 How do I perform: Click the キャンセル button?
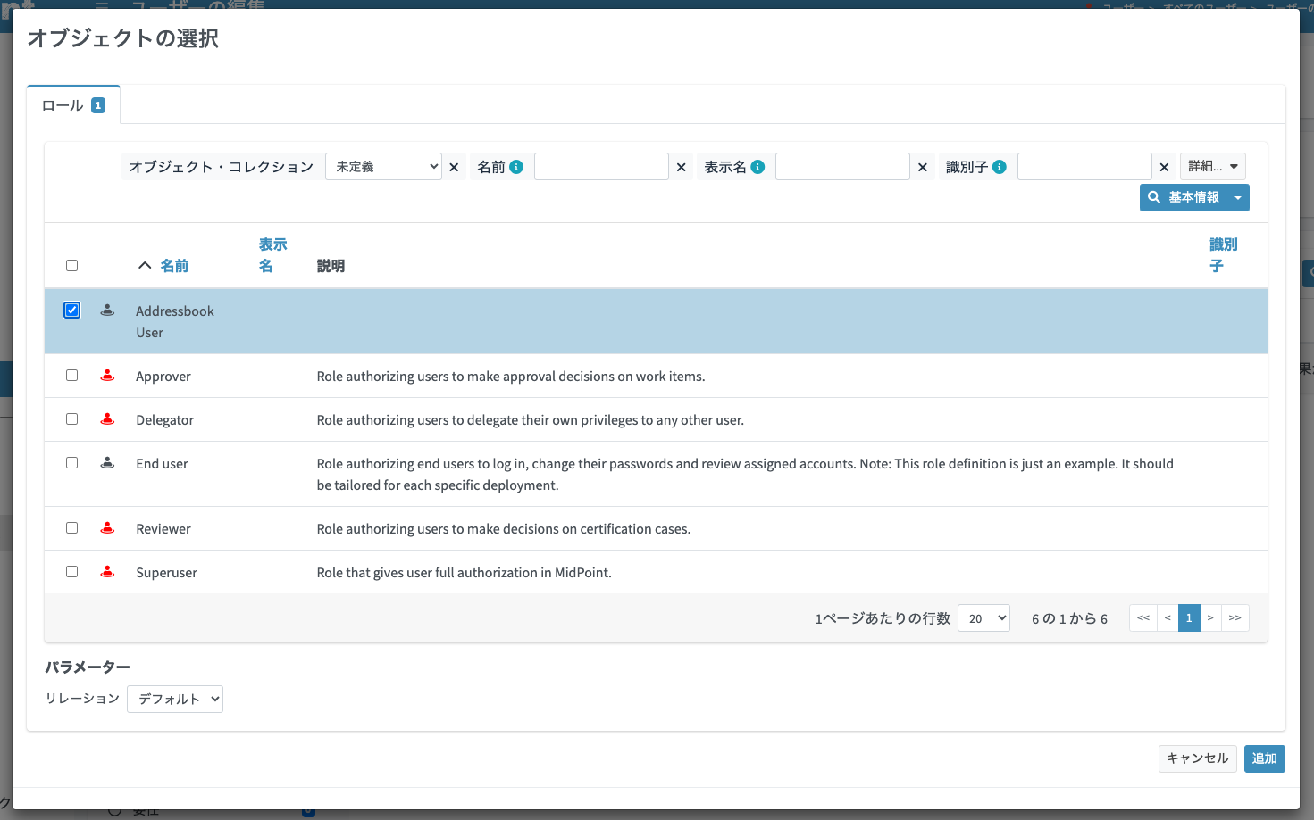[x=1198, y=758]
